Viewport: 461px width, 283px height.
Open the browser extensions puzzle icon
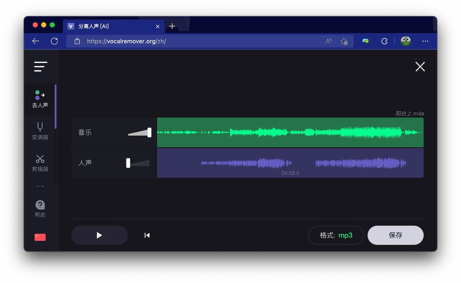point(385,41)
